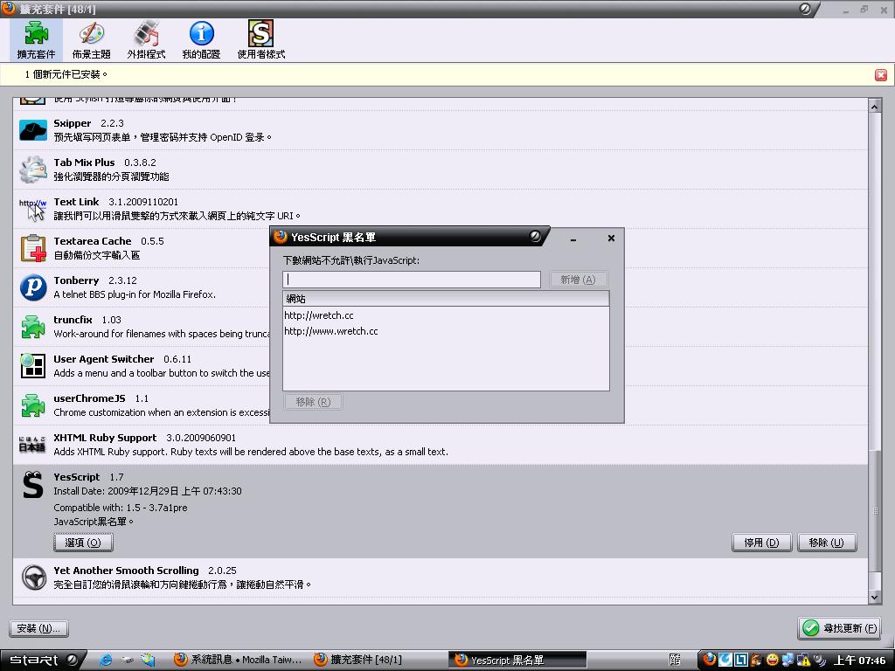This screenshot has height=671, width=895.
Task: Focus the blacklist site URL input field
Action: coord(412,279)
